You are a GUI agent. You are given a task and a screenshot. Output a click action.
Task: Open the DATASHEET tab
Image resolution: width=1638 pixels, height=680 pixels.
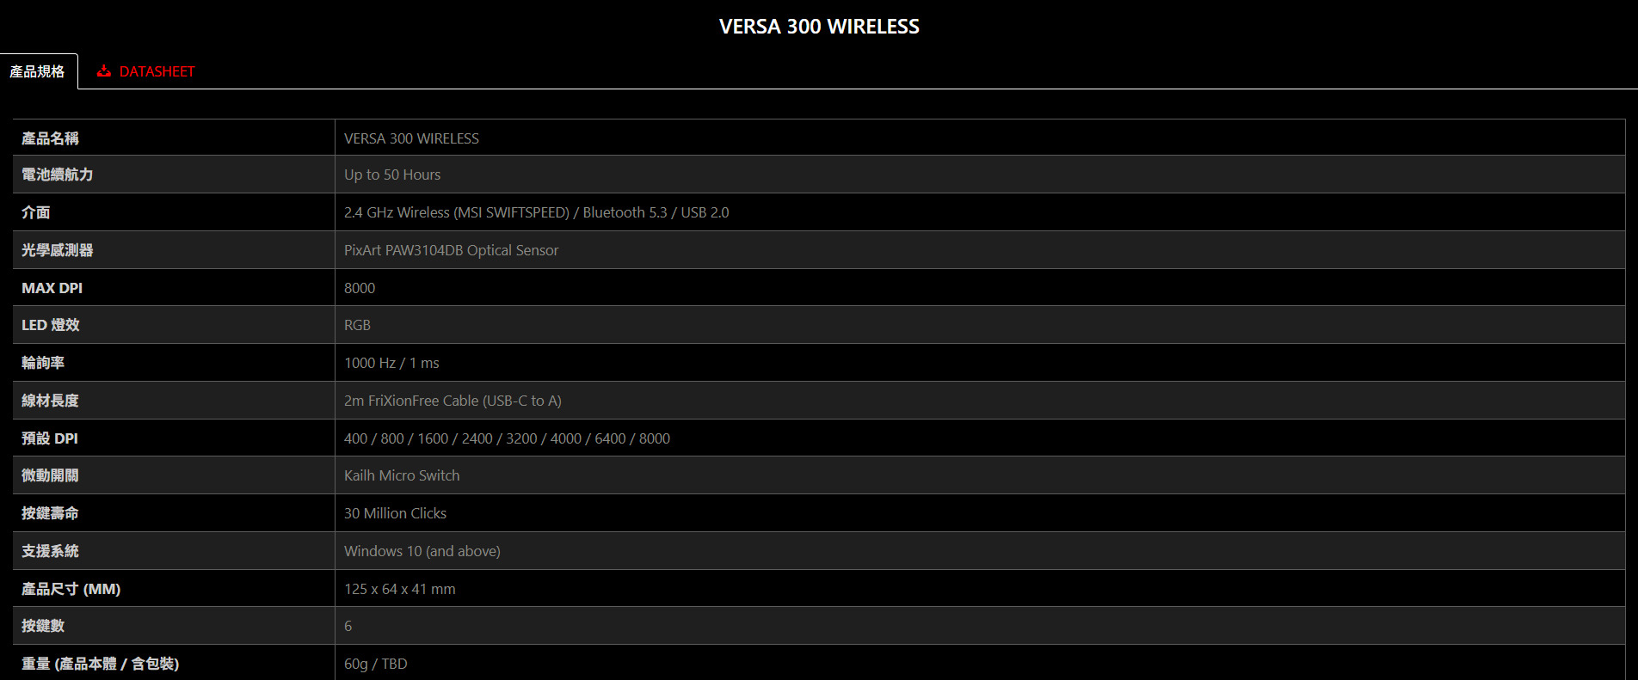pyautogui.click(x=145, y=71)
